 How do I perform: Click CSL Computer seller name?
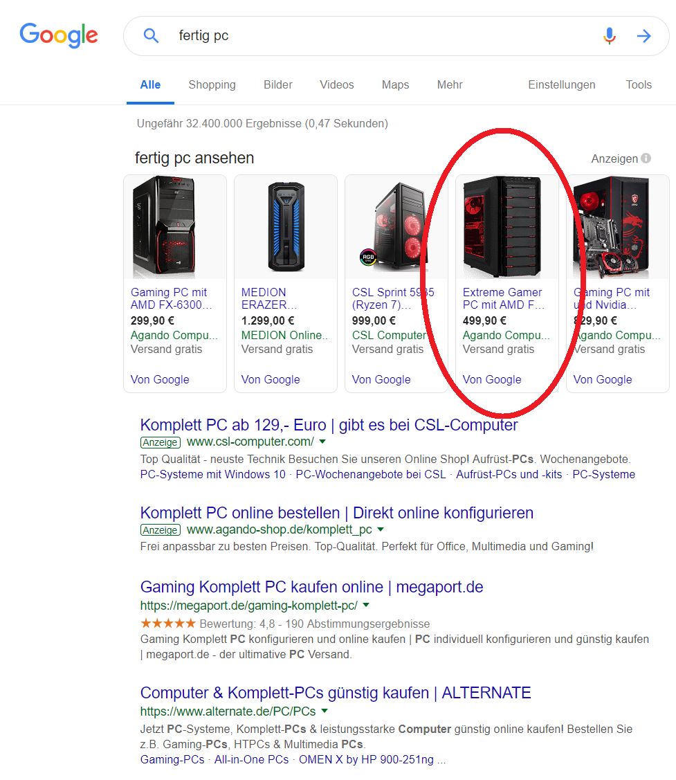(x=390, y=335)
